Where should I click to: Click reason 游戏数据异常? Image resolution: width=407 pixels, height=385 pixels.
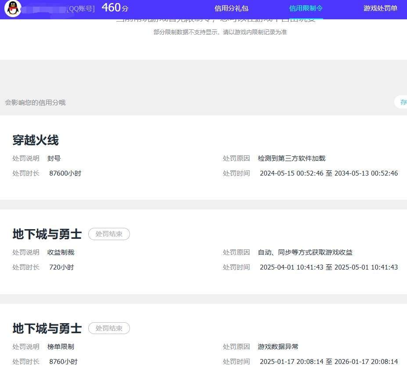[x=278, y=346]
